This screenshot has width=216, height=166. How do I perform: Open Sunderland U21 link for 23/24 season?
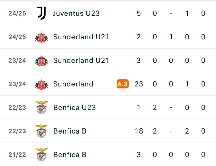pyautogui.click(x=81, y=61)
